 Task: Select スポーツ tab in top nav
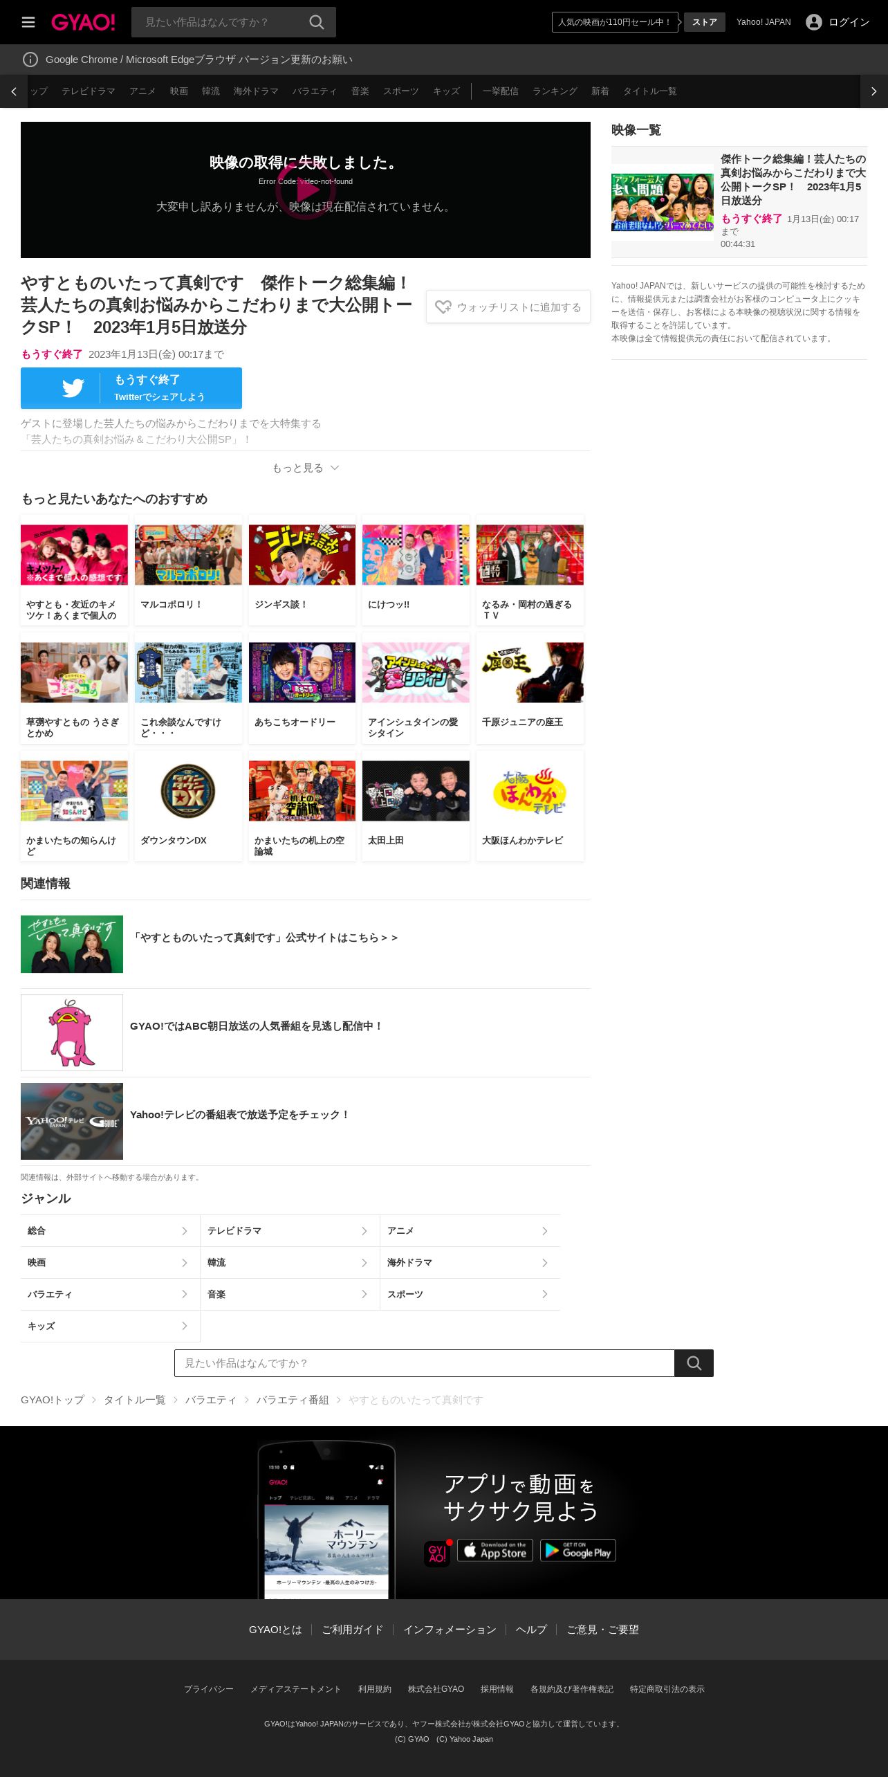(x=401, y=91)
